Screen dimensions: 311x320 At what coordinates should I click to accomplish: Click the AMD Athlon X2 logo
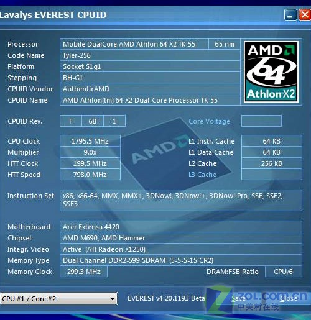click(x=271, y=71)
